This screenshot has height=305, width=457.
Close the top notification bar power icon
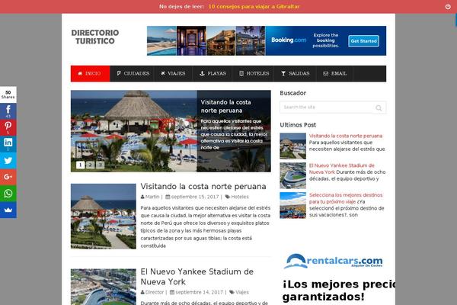(448, 6)
